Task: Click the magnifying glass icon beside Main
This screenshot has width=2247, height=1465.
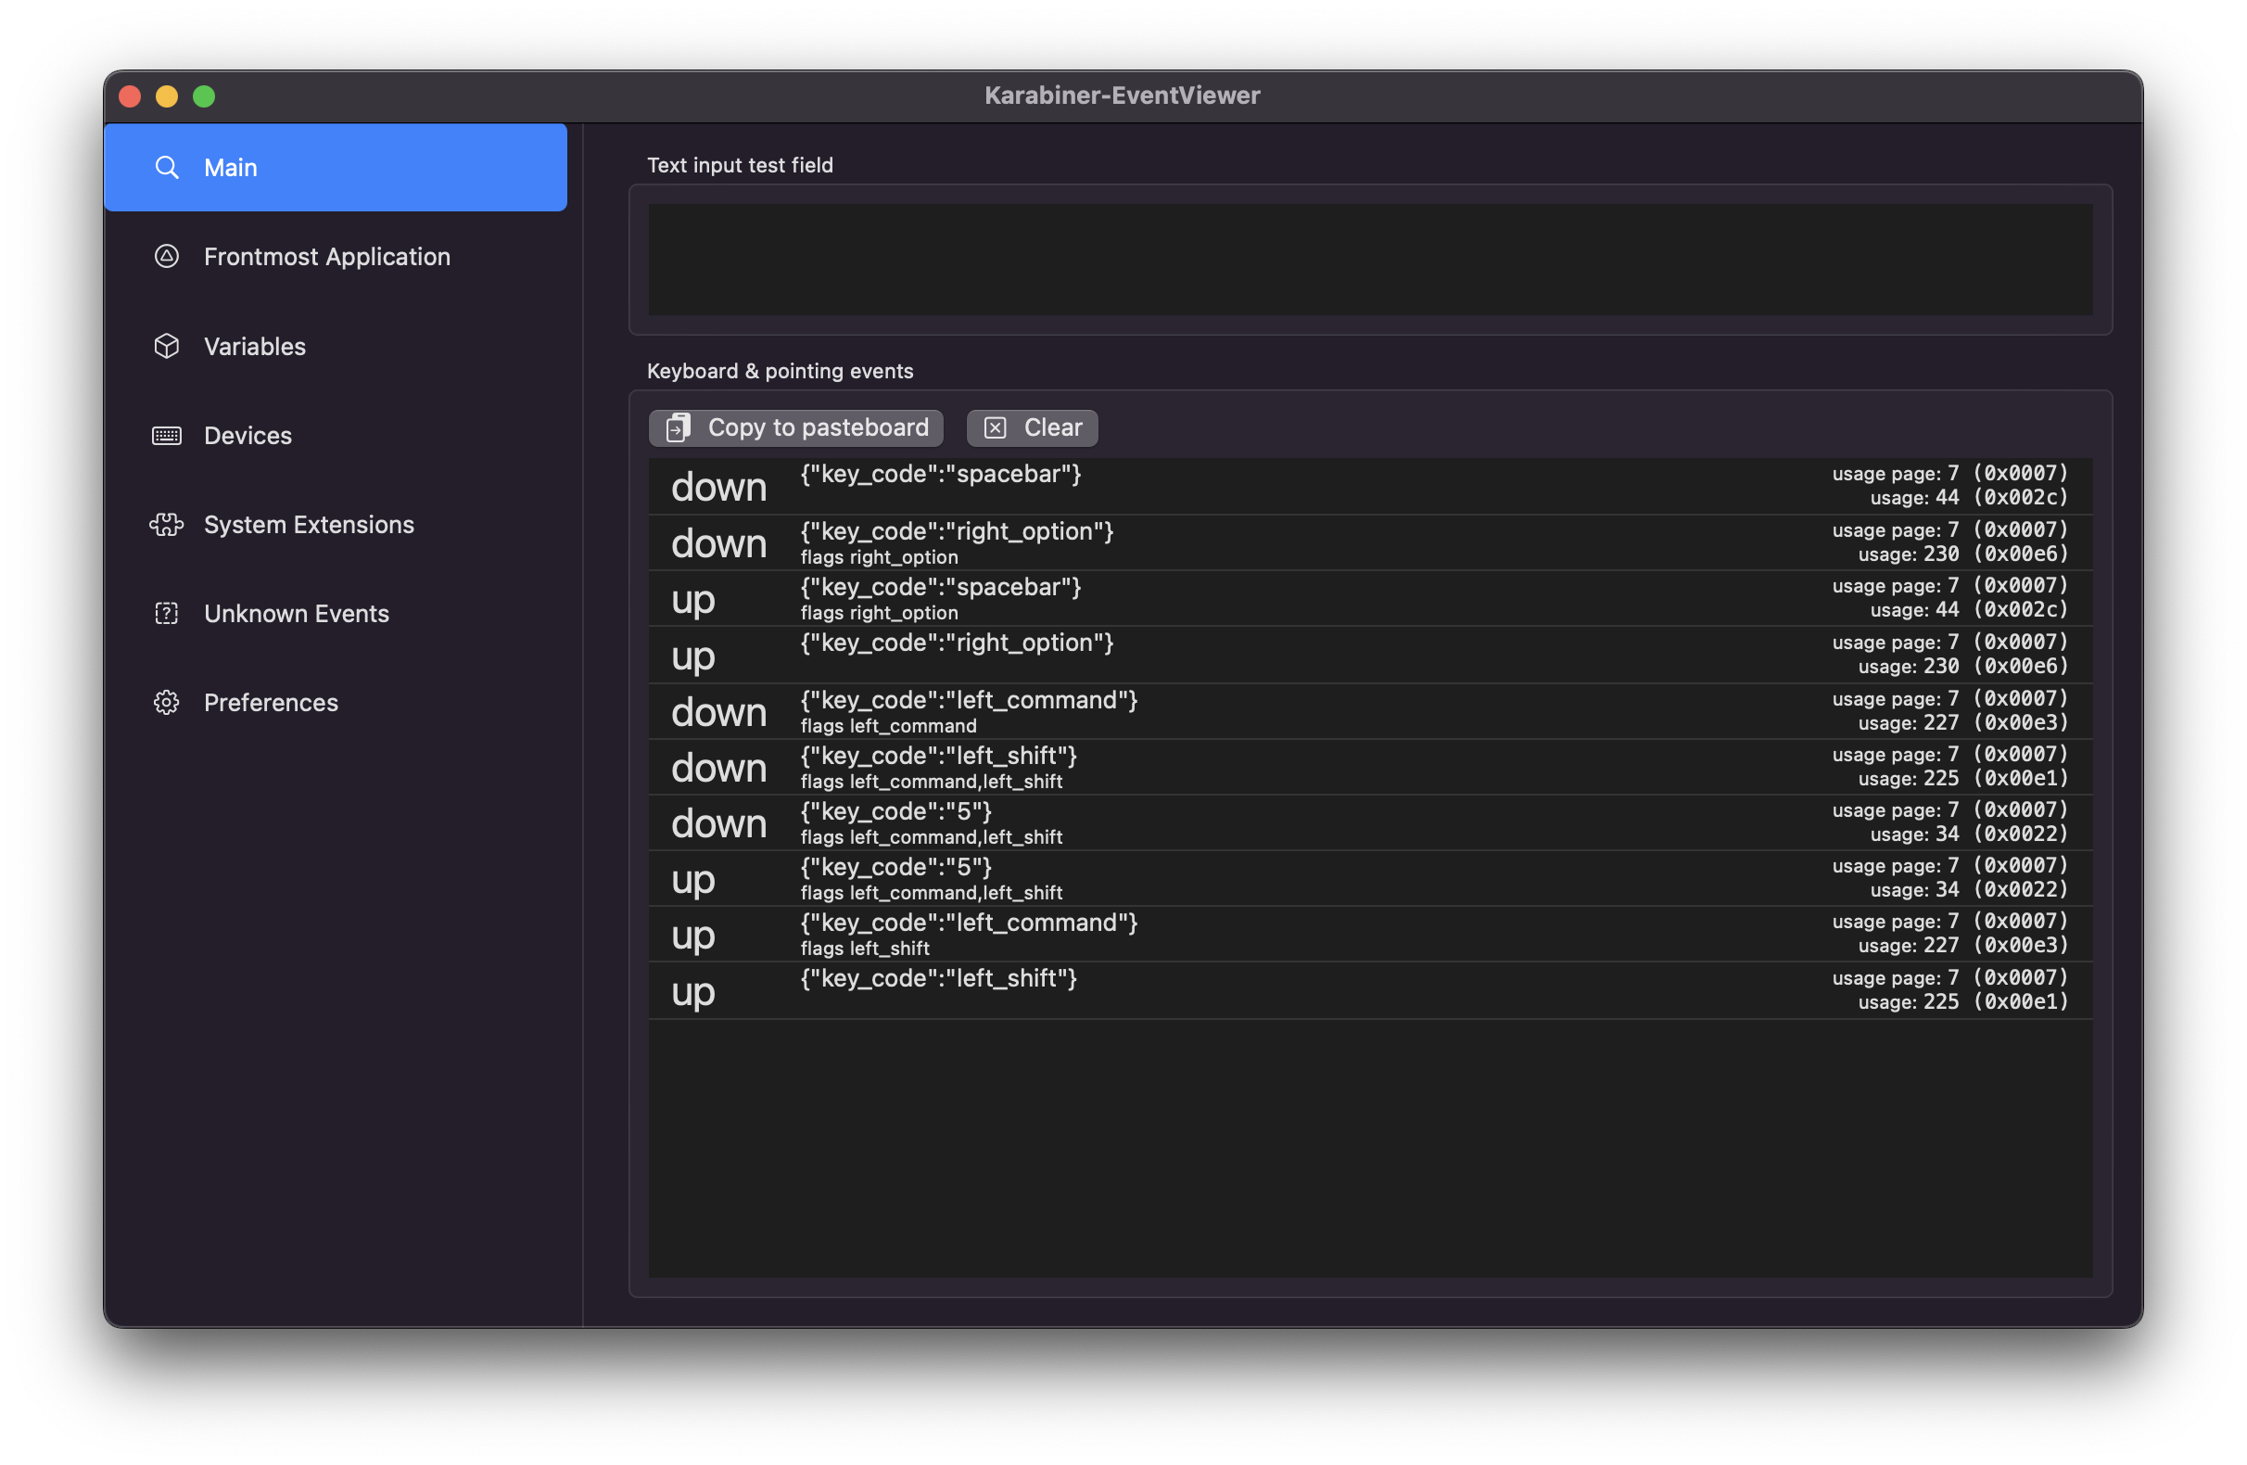Action: click(x=167, y=167)
